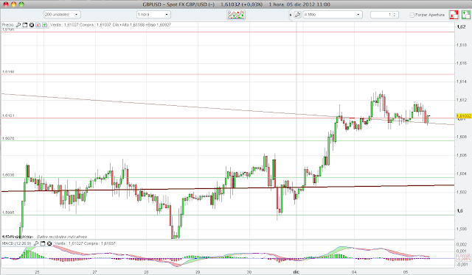This screenshot has height=275, width=472.
Task: Click the Precio panel label
Action: pos(8,25)
